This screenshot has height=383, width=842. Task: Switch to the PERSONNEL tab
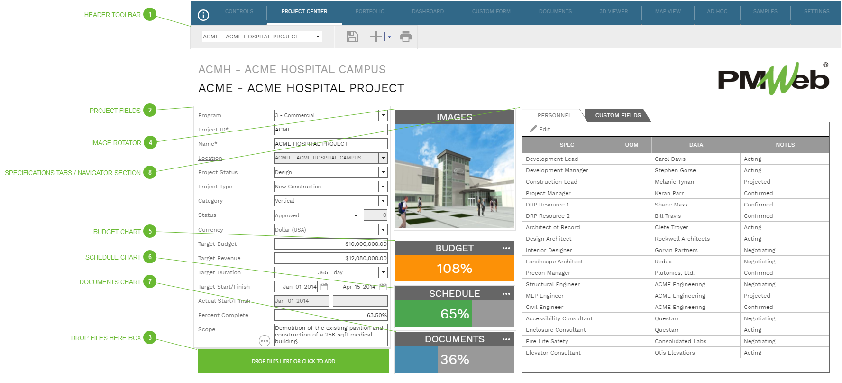click(554, 115)
